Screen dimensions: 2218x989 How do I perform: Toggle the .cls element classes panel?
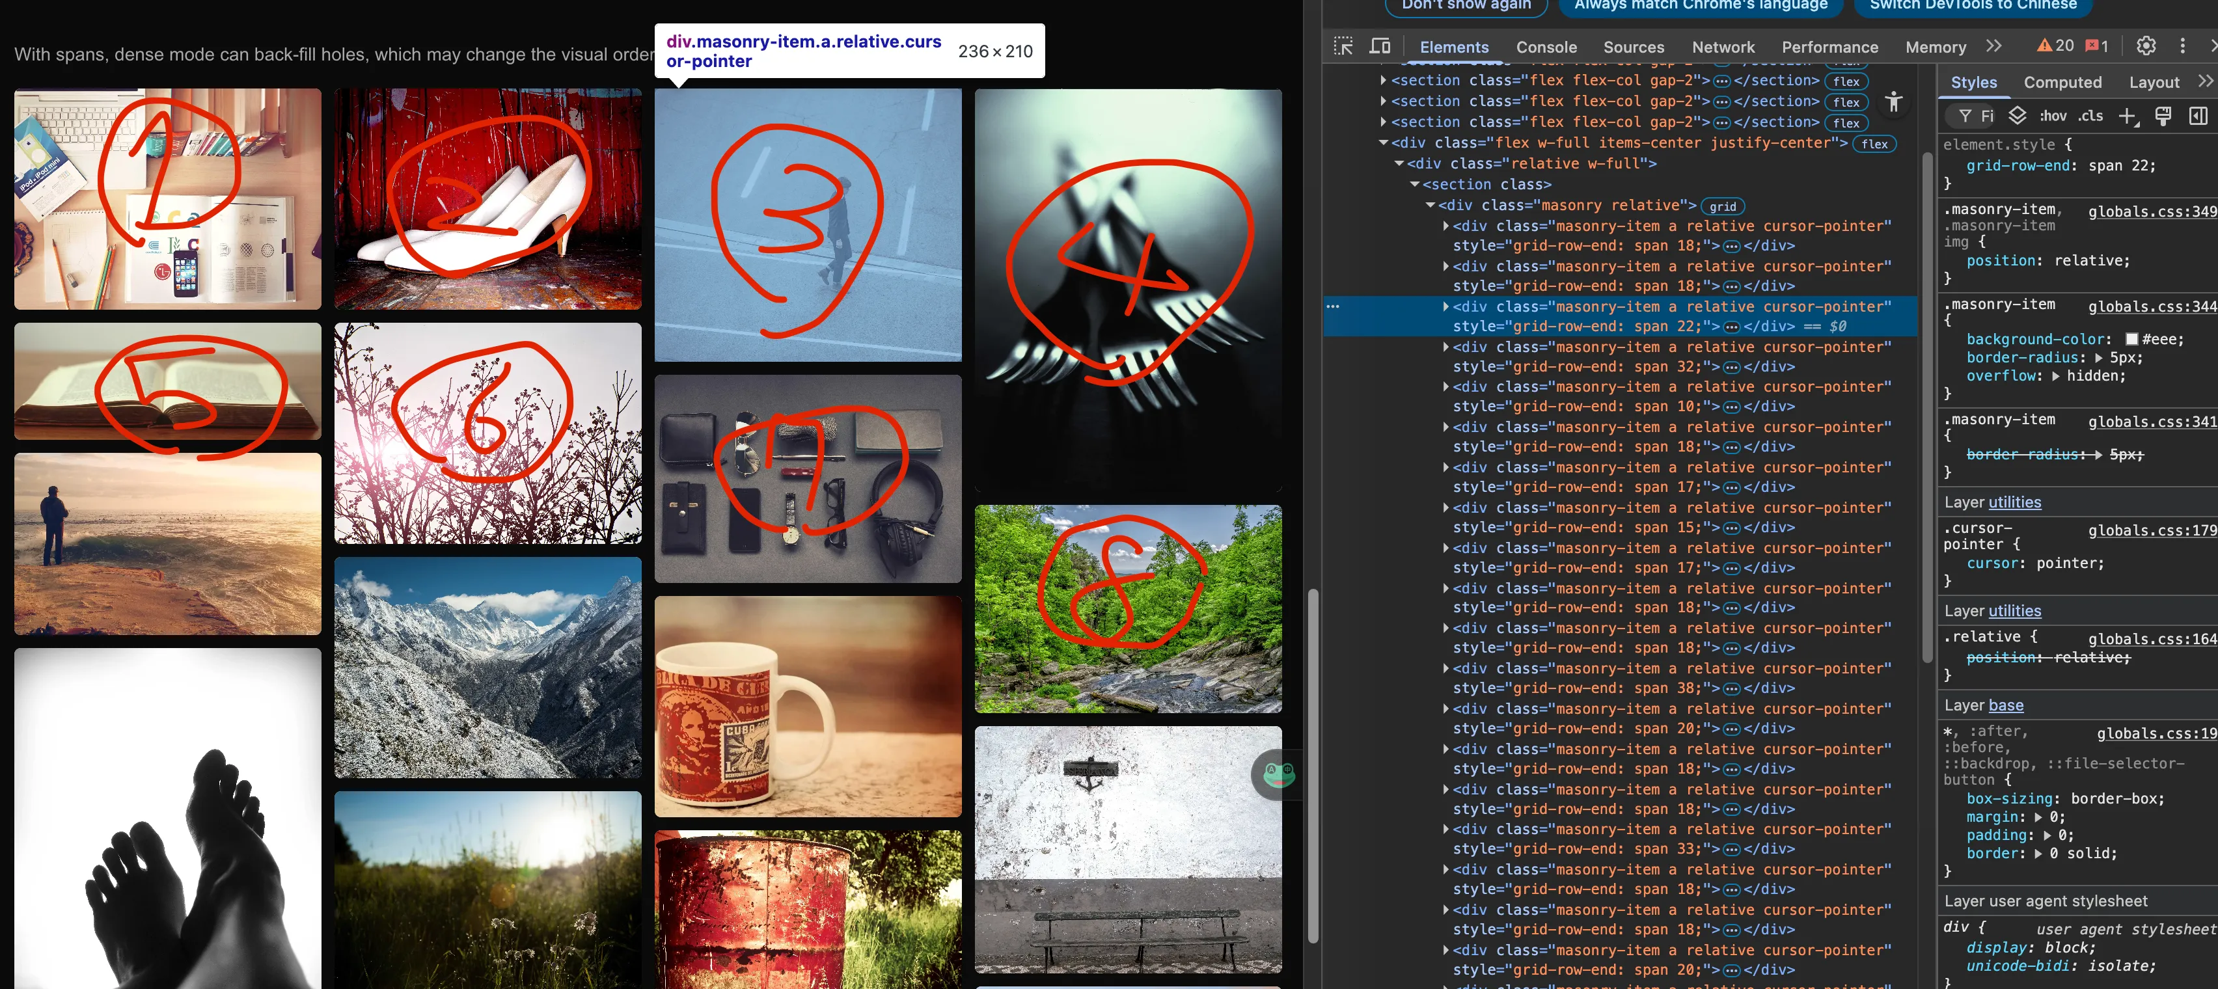point(2090,116)
